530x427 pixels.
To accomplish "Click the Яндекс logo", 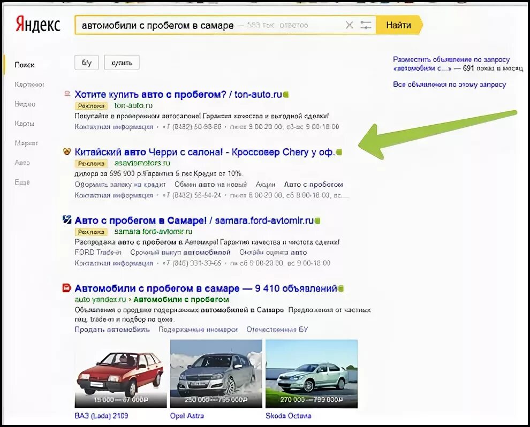I will 37,24.
